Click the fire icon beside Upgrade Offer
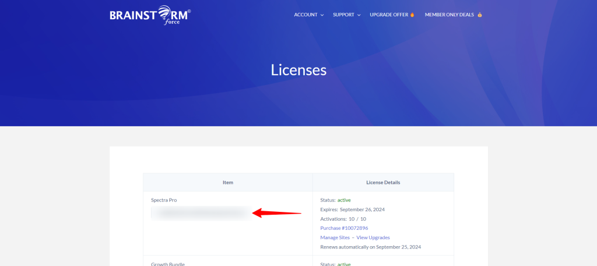Viewport: 597px width, 266px height. (412, 15)
